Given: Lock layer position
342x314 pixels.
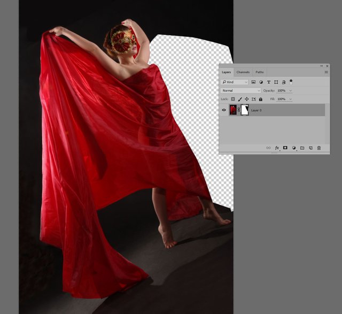Looking at the screenshot, I should (x=247, y=99).
